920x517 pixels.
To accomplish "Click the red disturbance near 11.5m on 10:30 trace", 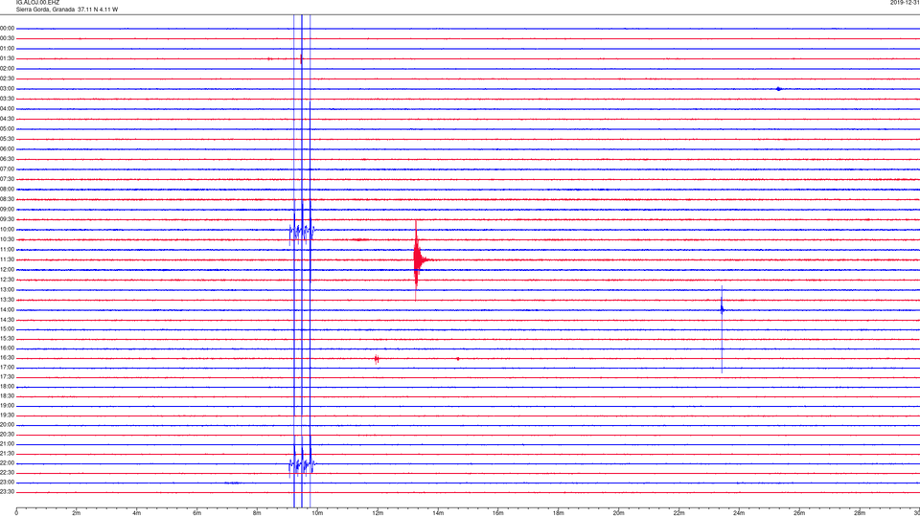I will 360,239.
